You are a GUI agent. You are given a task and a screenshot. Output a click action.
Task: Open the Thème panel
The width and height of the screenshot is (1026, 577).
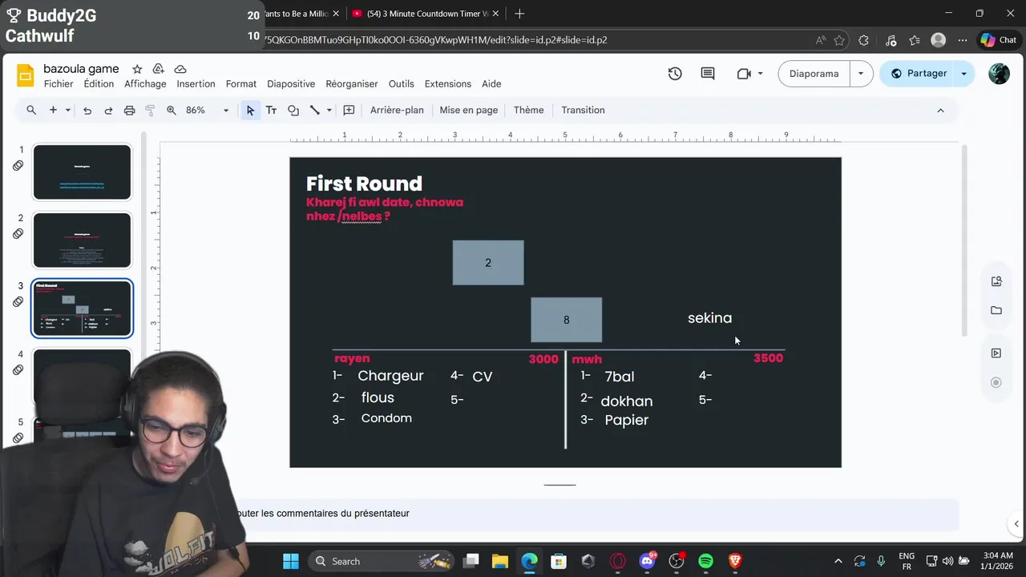(528, 110)
